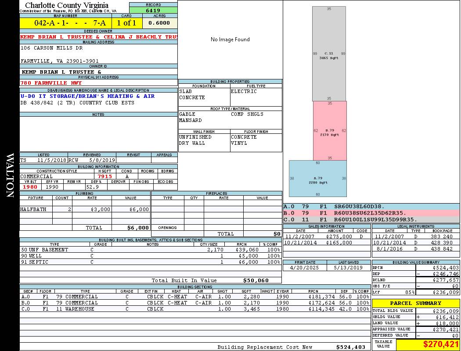The width and height of the screenshot is (461, 351).
Task: Select the pink B.79 sketch section
Action: click(330, 132)
